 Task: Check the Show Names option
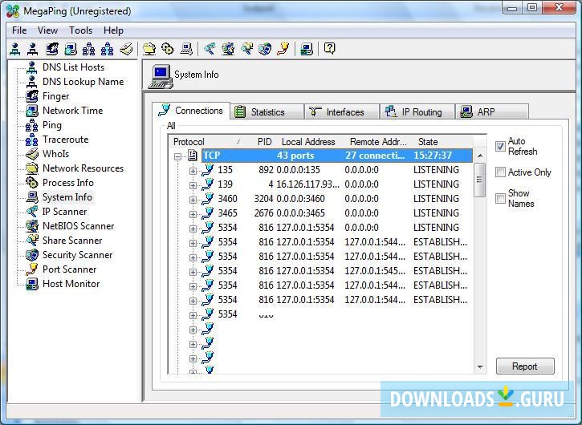500,198
